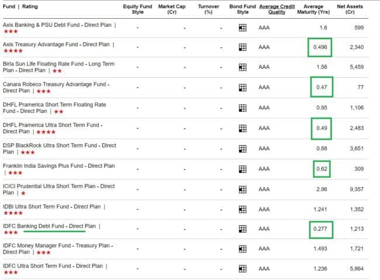
Task: Open IDFC Money Manager Fund - Treasury Plan
Action: pos(58,249)
